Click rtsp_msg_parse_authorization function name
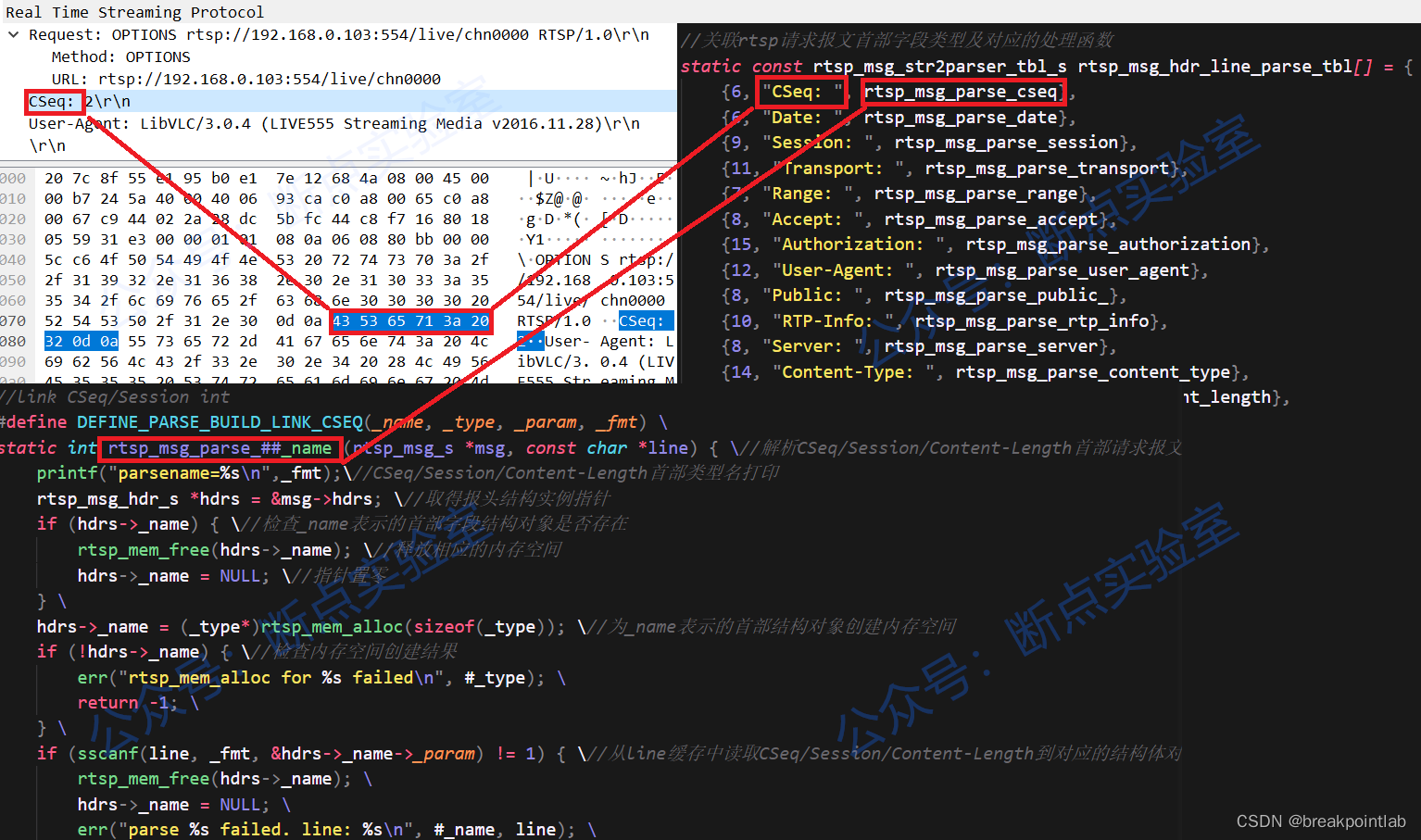Image resolution: width=1421 pixels, height=840 pixels. 1108,244
